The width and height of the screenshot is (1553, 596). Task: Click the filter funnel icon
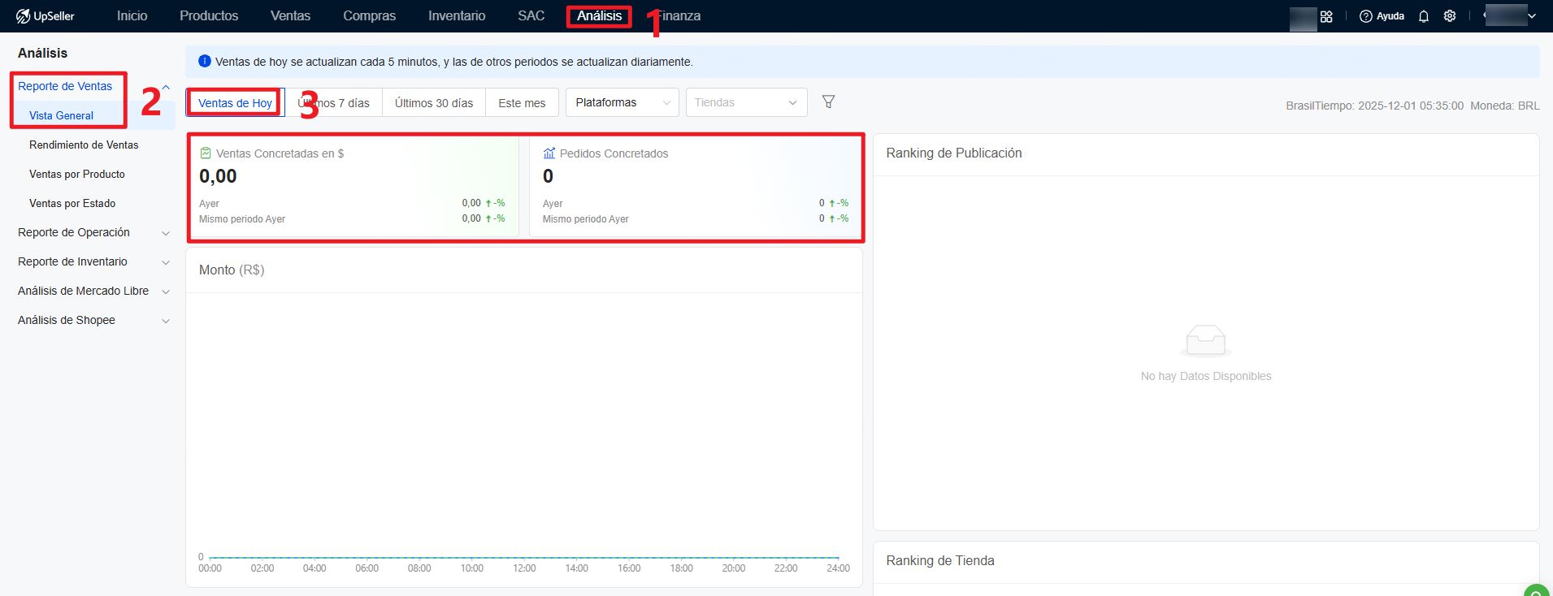[x=828, y=101]
